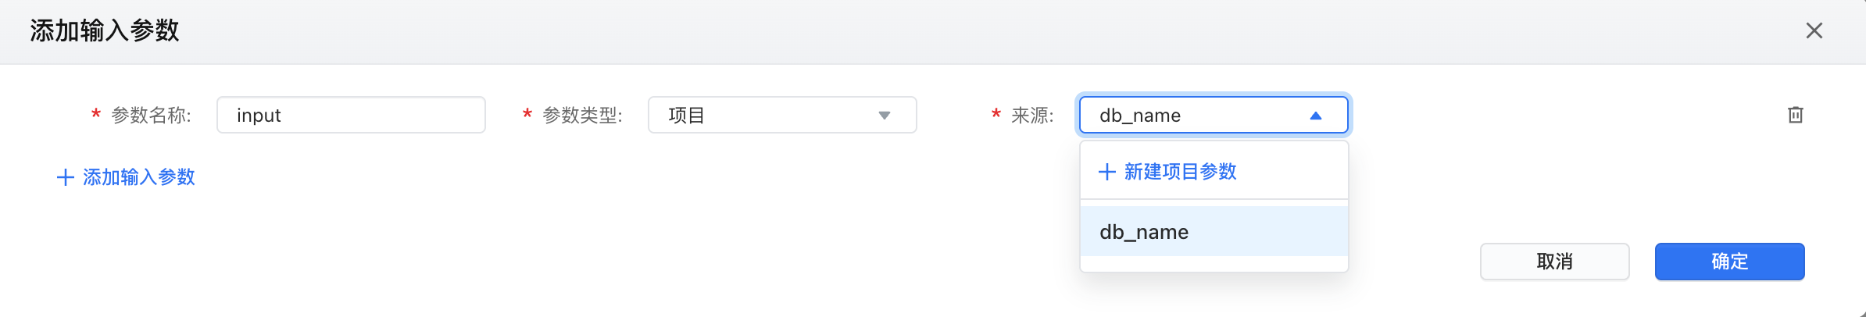The width and height of the screenshot is (1866, 317).
Task: Click the 来源 select box showing db_name
Action: pyautogui.click(x=1196, y=116)
